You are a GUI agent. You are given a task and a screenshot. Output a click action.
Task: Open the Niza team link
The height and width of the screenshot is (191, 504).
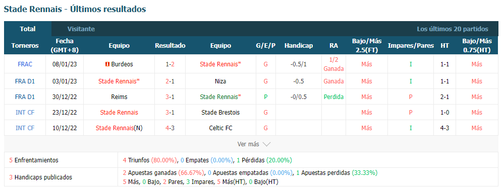[220, 81]
